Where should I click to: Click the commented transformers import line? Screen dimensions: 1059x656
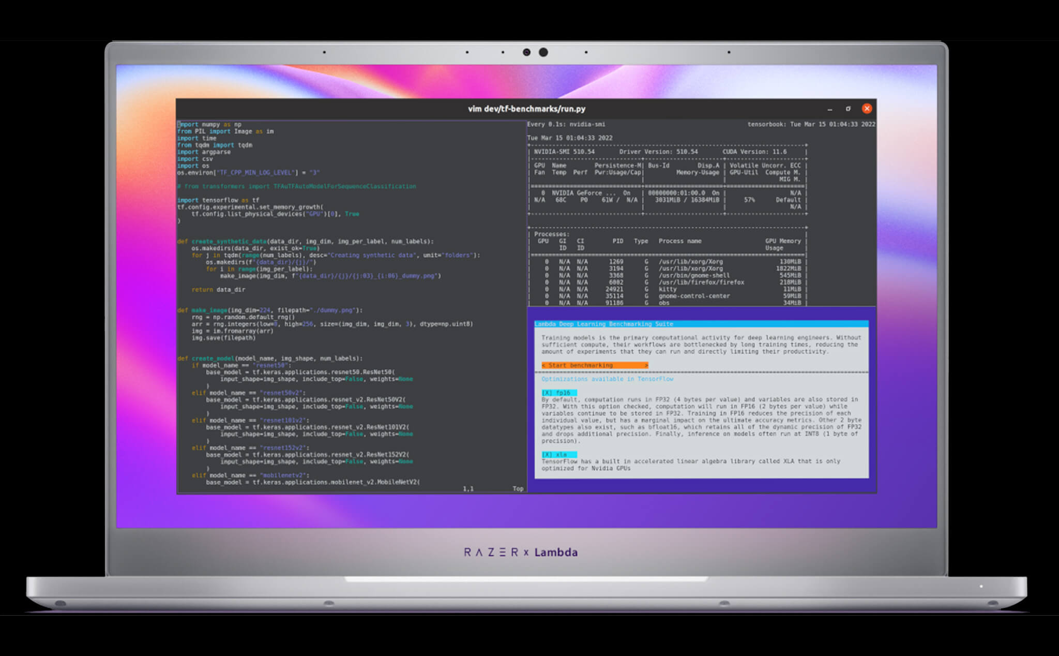tap(297, 186)
